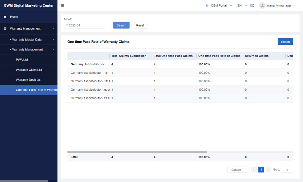Click the Go to page input
This screenshot has width=303, height=182.
[x=287, y=170]
